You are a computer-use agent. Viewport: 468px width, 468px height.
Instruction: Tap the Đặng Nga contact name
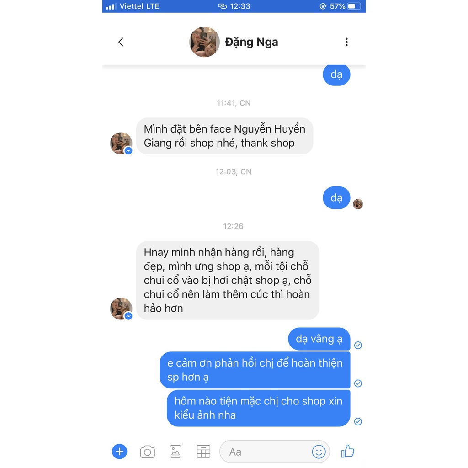(x=251, y=42)
